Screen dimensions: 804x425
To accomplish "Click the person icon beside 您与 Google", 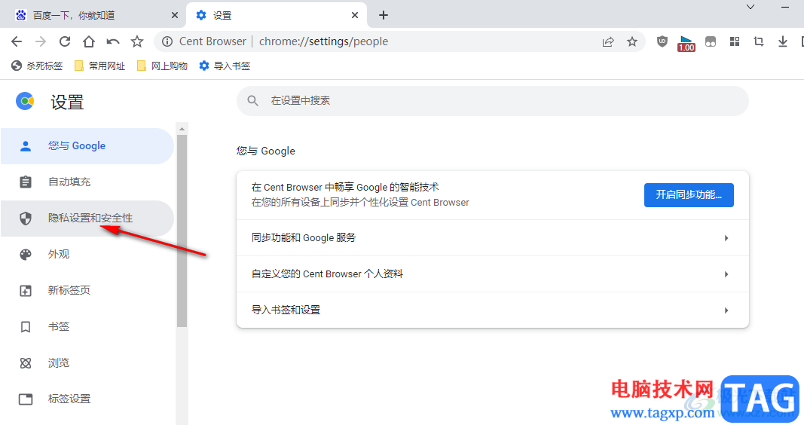I will coord(25,146).
